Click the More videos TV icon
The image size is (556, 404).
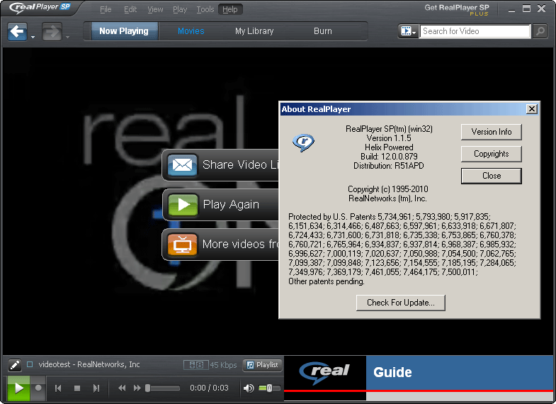(182, 245)
